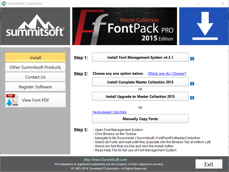Click '- Click Browse on the Toolbar' instruction
Screen dimensions: 229x172
[115, 134]
